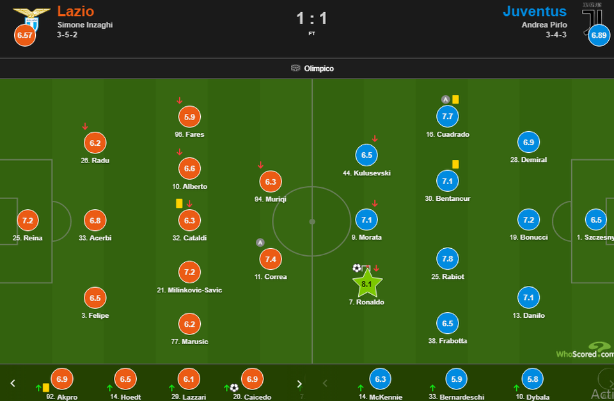Click the Olimpico stadium icon
This screenshot has width=614, height=401.
click(x=295, y=68)
